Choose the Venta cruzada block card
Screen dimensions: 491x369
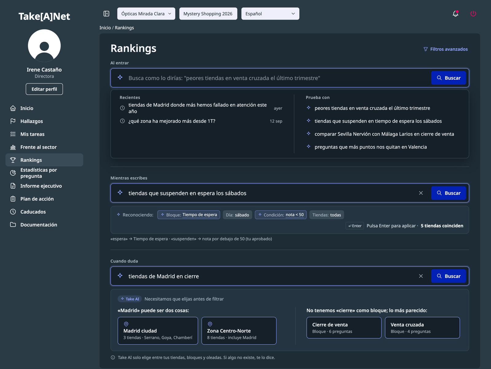pos(423,328)
